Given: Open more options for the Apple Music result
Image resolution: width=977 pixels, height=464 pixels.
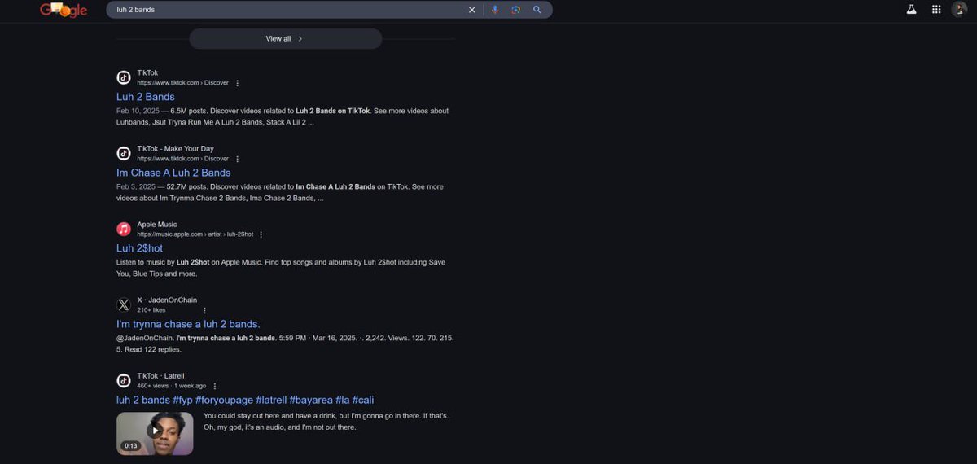Looking at the screenshot, I should click(x=261, y=234).
